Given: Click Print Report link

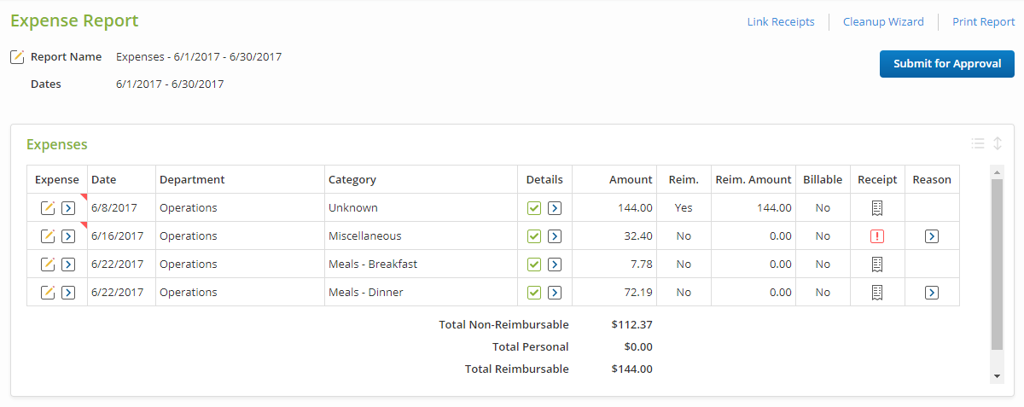Looking at the screenshot, I should tap(983, 22).
